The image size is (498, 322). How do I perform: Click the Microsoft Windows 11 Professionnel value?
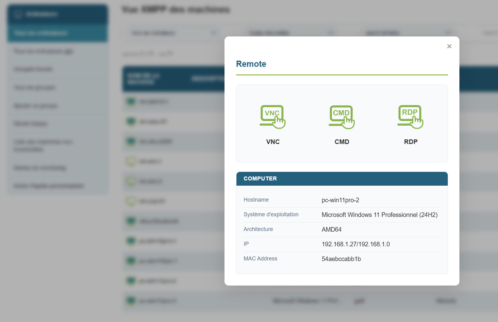pos(379,215)
